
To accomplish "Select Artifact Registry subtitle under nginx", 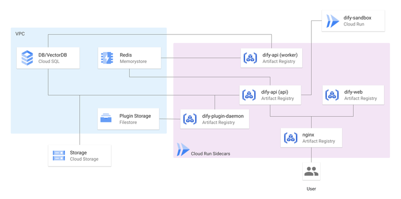I will pos(319,141).
